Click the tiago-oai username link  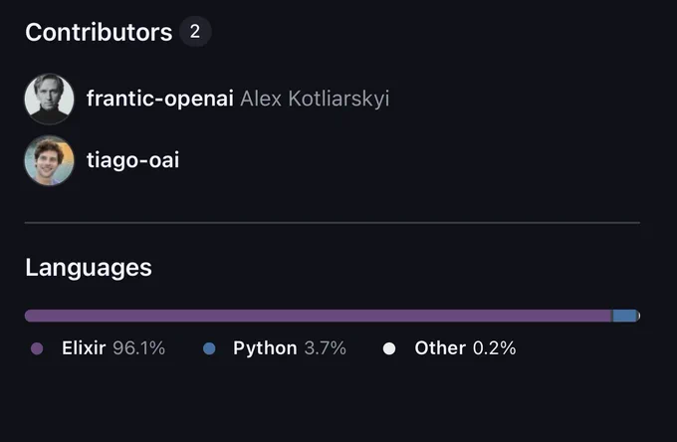point(132,160)
